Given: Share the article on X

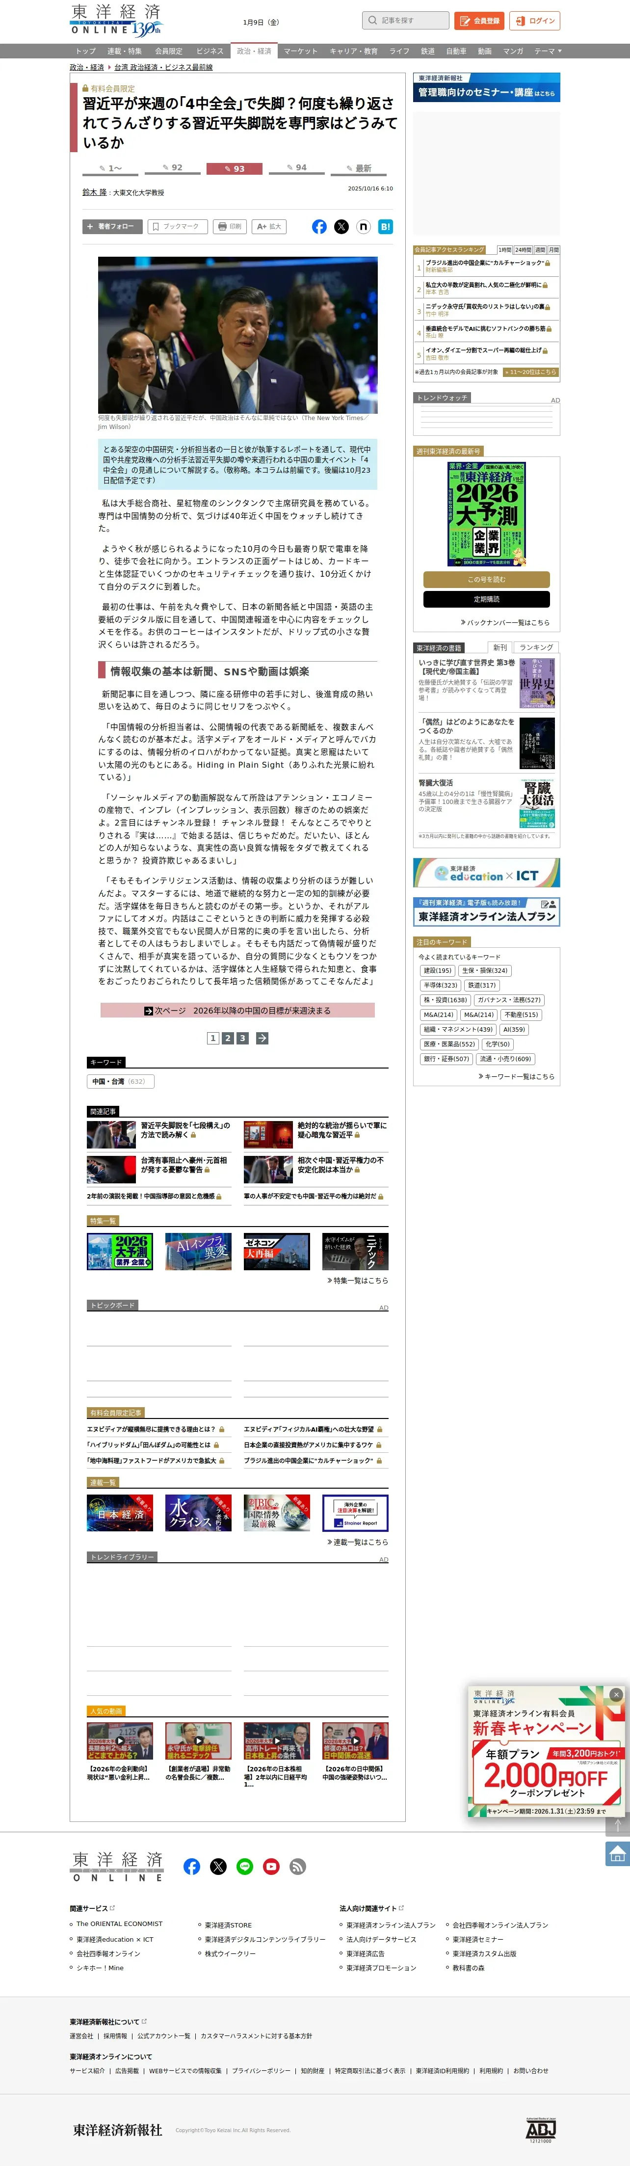Looking at the screenshot, I should tap(341, 226).
